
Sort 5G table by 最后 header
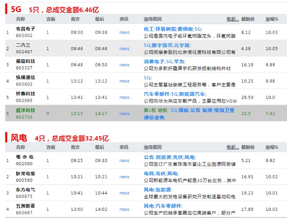tap(100, 19)
